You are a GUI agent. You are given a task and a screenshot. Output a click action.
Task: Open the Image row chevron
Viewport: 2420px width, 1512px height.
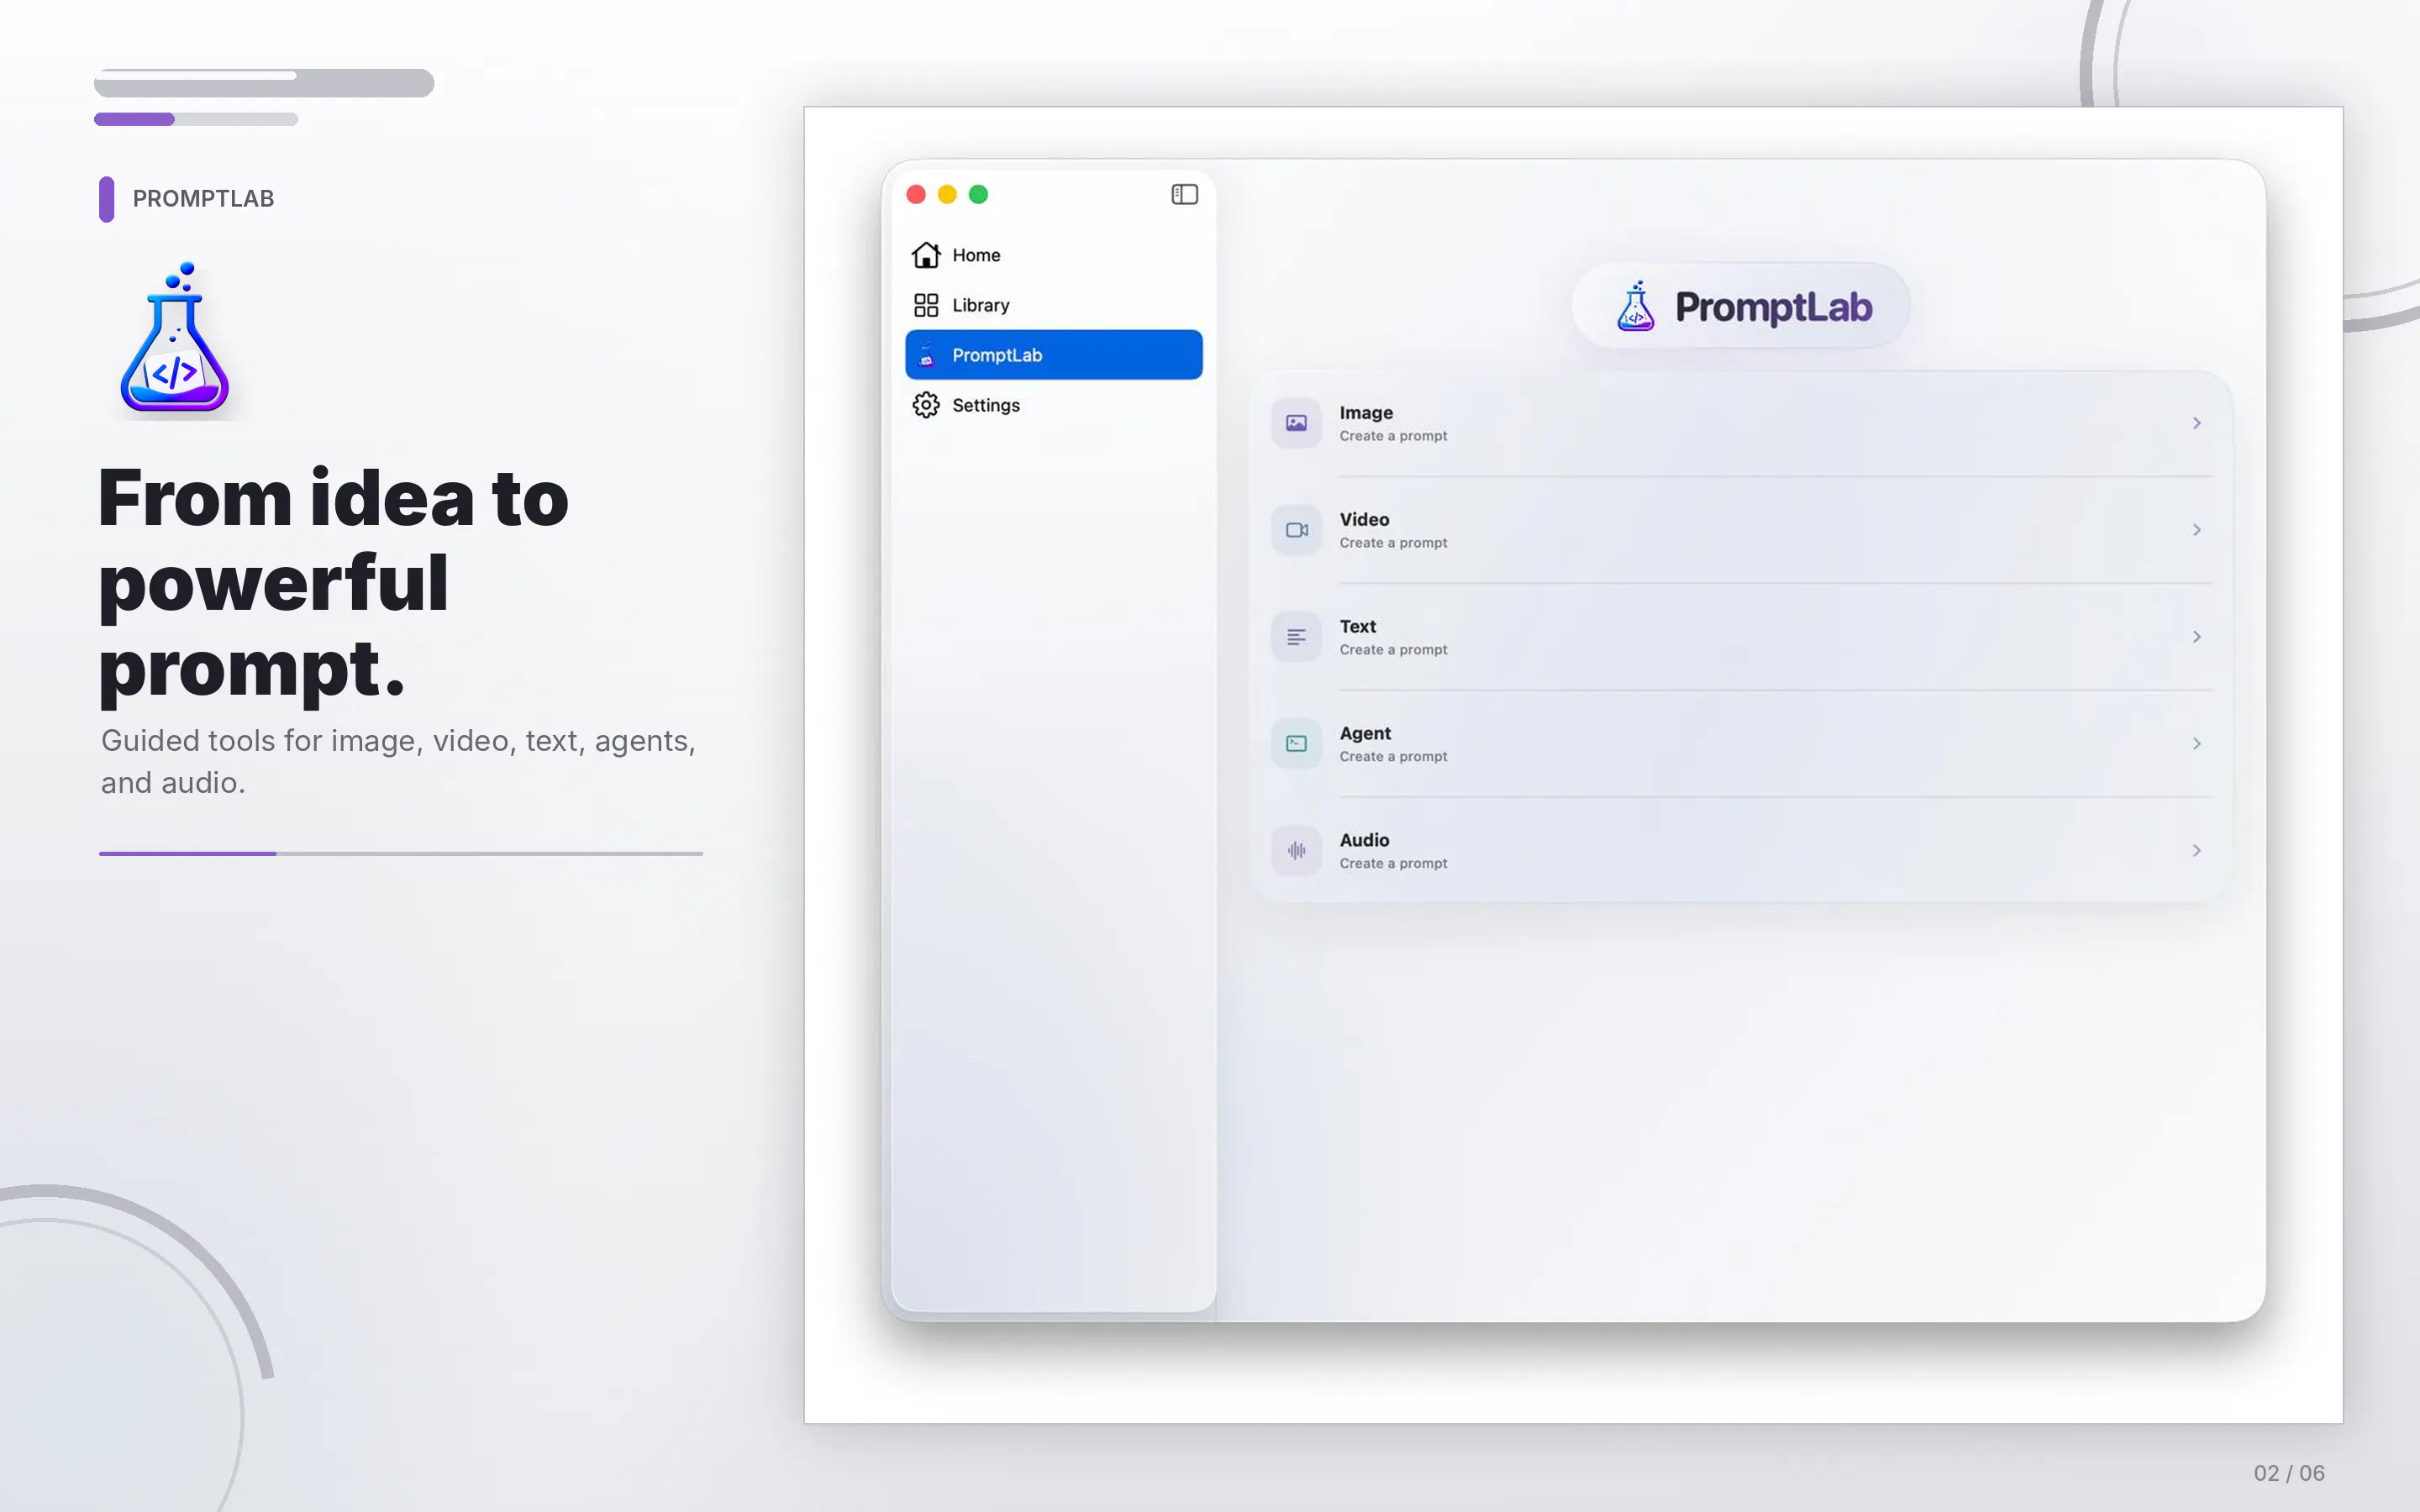pos(2197,423)
